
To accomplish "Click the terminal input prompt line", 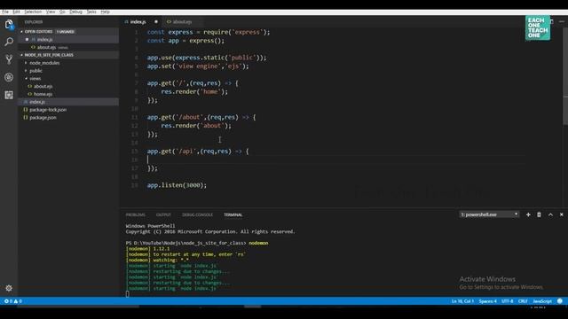I will pyautogui.click(x=127, y=294).
